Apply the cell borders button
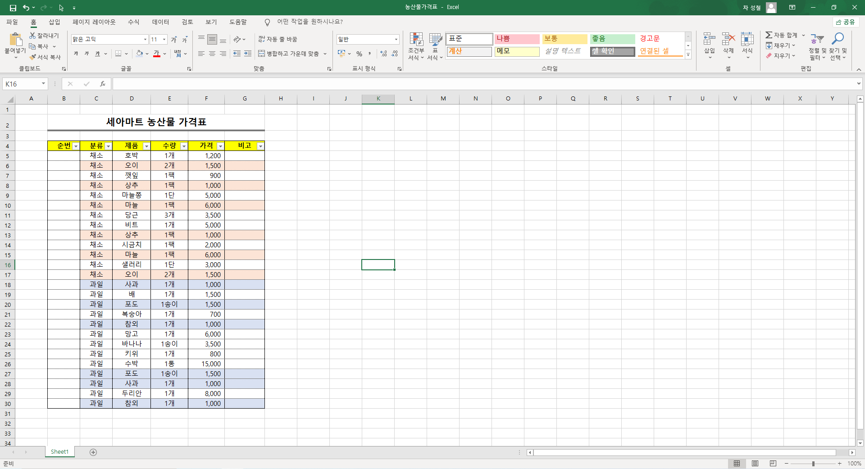Screen dimensions: 865x469 click(118, 54)
